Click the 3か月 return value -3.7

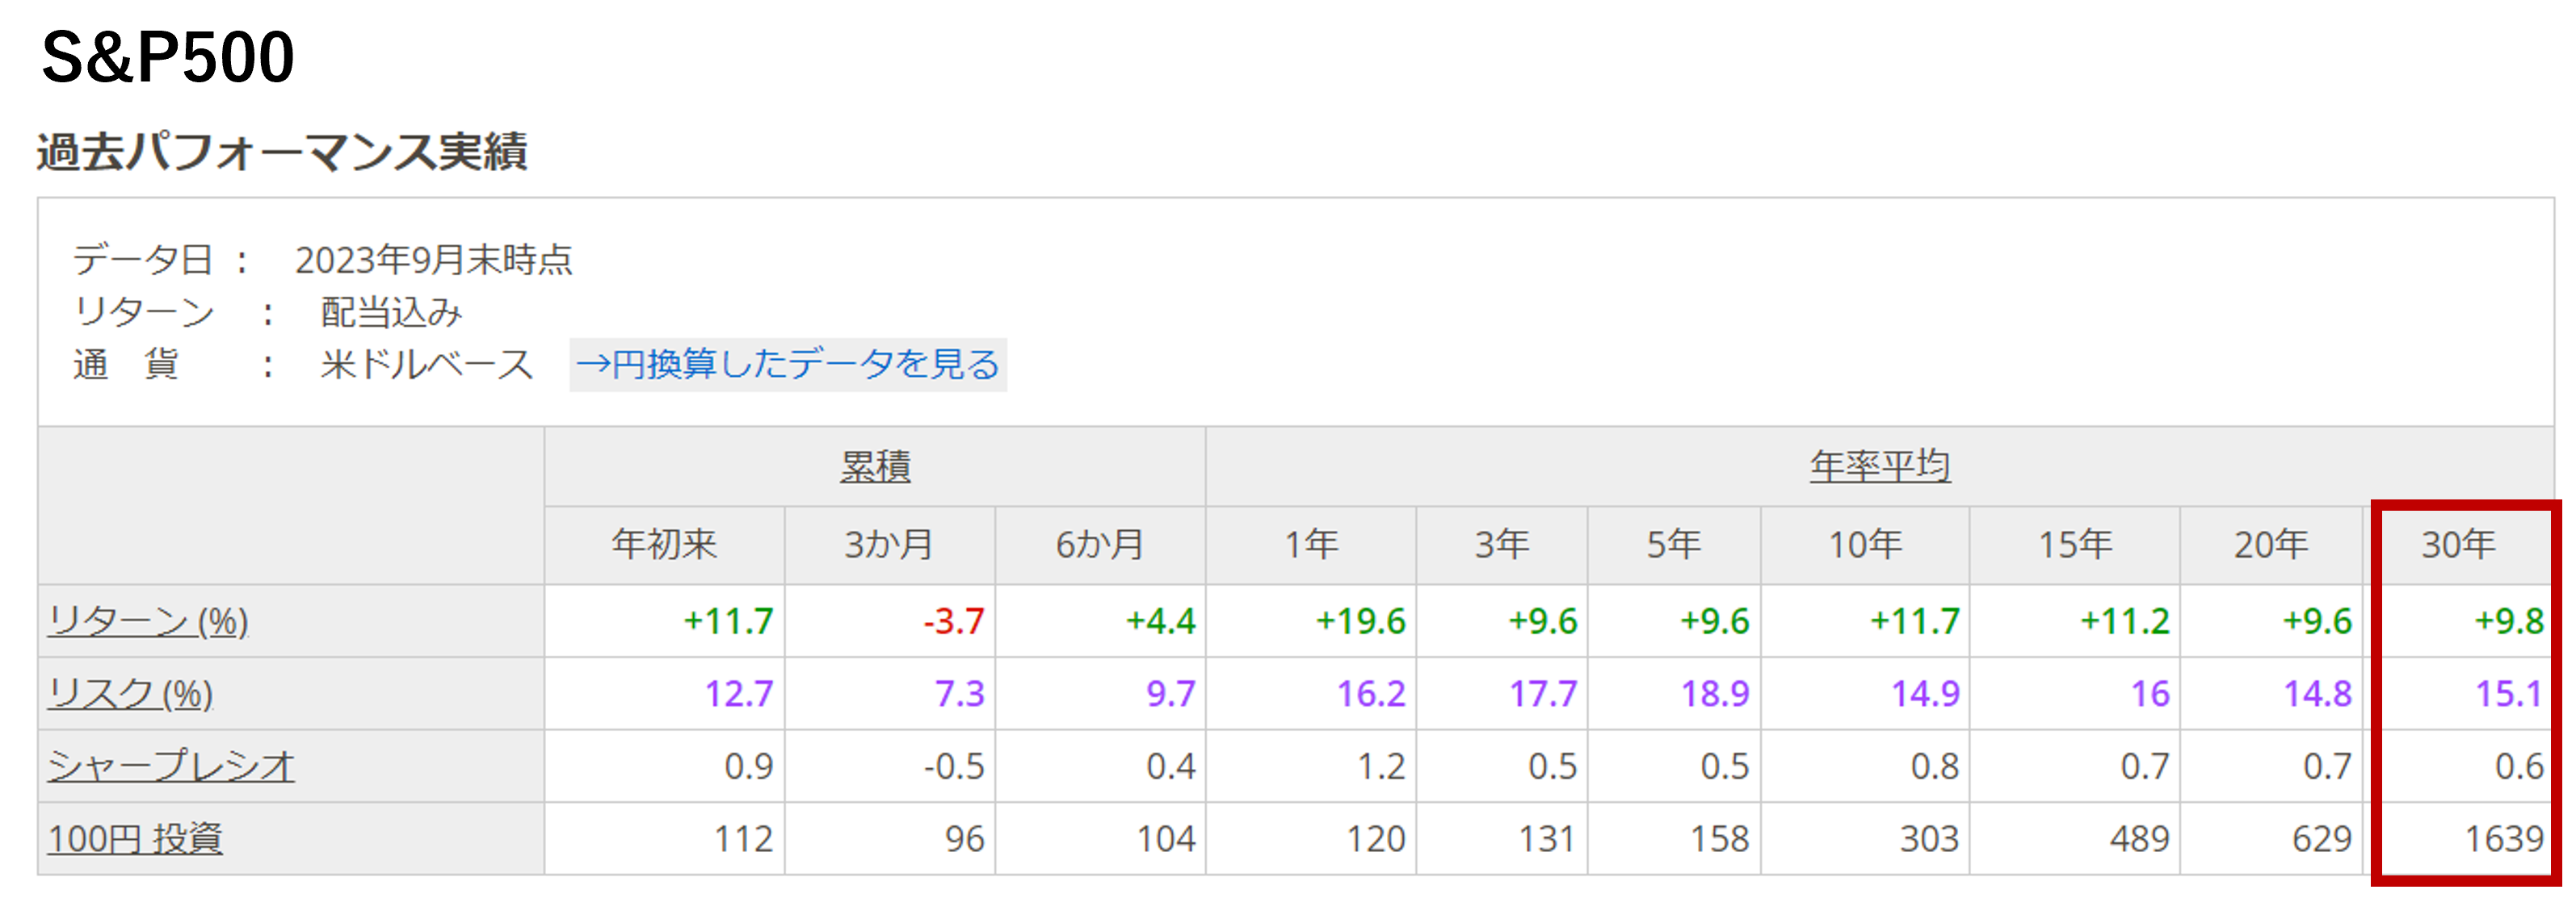click(x=954, y=621)
